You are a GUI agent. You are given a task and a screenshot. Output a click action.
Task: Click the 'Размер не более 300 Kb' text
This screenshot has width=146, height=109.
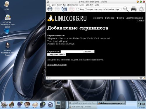click(61, 44)
